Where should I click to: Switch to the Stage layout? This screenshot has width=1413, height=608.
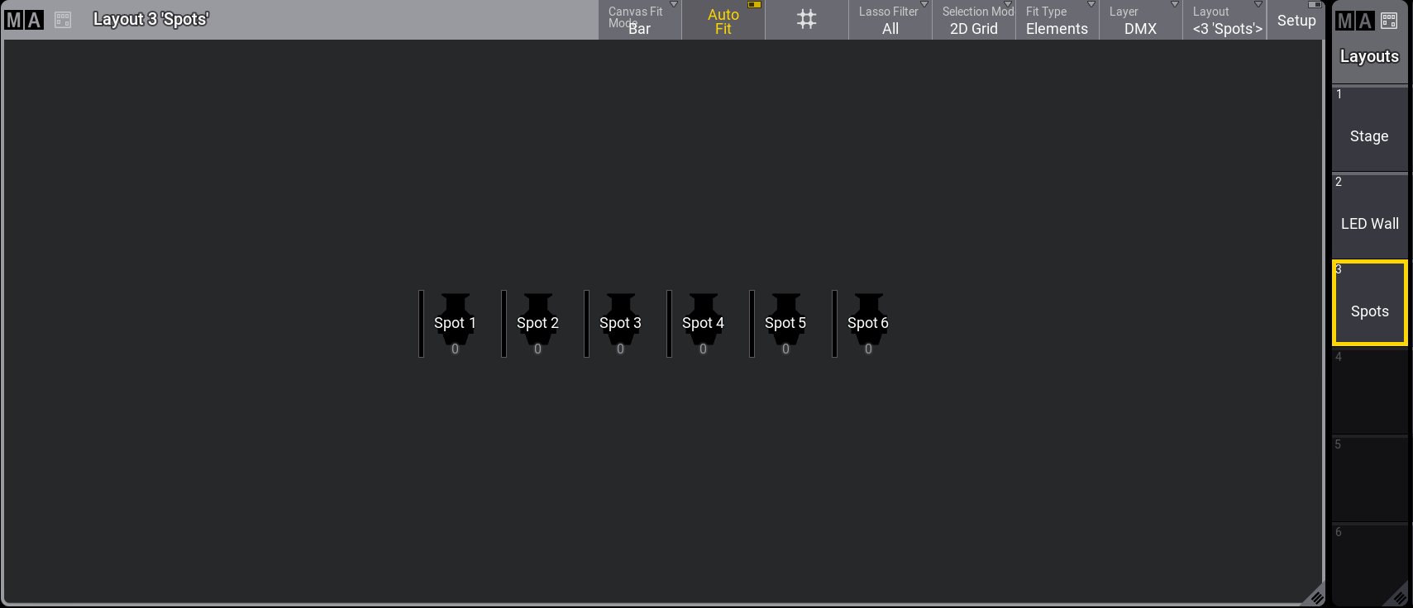click(1369, 131)
